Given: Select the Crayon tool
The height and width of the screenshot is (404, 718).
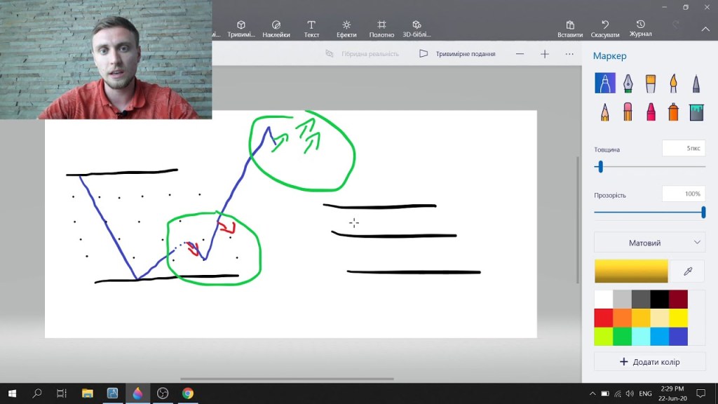Looking at the screenshot, I should click(651, 112).
